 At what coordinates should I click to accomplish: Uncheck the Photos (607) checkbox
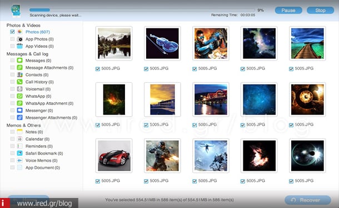[12, 32]
